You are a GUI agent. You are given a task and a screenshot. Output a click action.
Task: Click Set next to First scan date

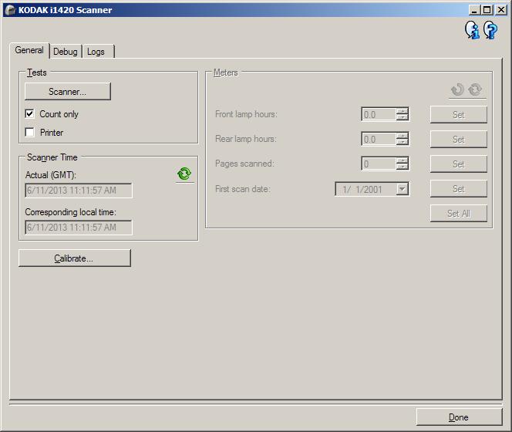pos(459,189)
